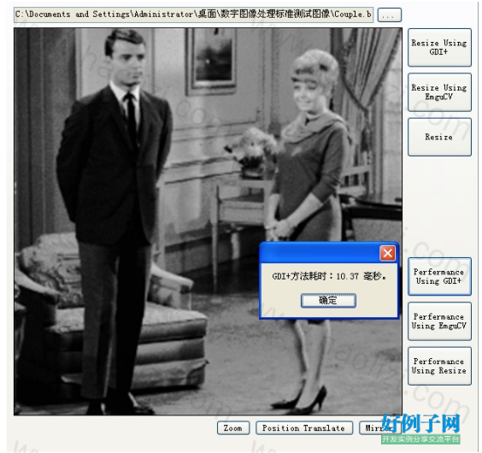Run Performance Using GDI+ test
This screenshot has height=453, width=482.
click(x=439, y=276)
